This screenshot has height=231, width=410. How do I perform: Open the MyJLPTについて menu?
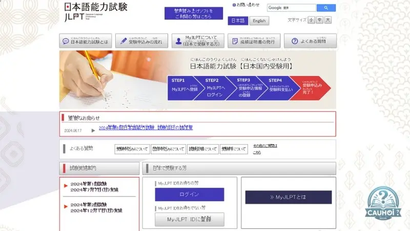click(198, 41)
